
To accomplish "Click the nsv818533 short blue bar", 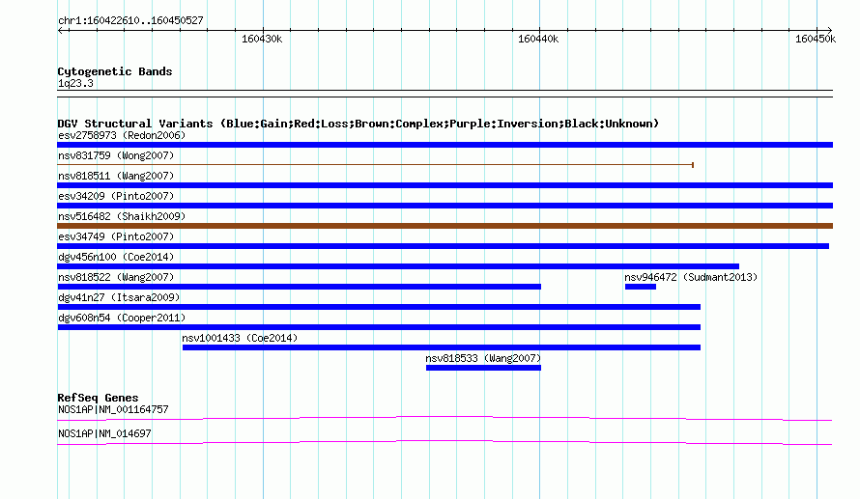I will pyautogui.click(x=483, y=368).
